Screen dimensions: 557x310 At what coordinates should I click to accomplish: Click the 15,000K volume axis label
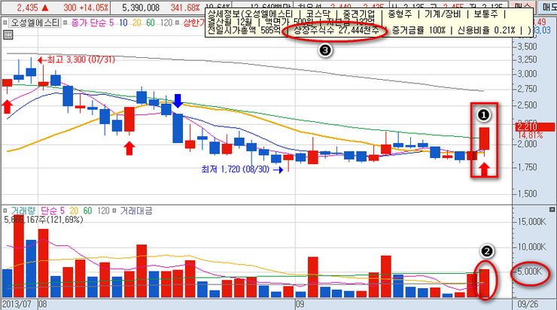(x=531, y=221)
